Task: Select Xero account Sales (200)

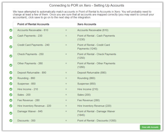Action: click(84, 95)
